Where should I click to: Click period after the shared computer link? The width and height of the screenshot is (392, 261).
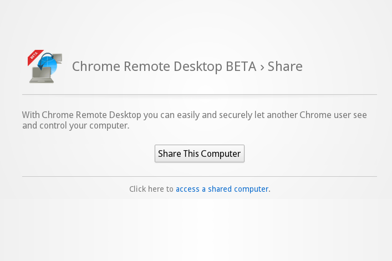269,190
